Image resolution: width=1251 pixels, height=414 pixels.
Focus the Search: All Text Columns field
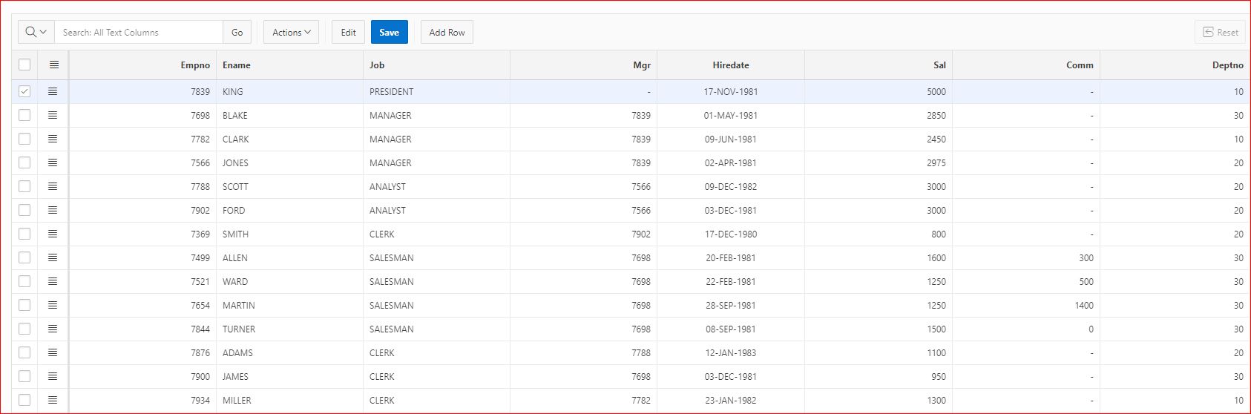[139, 32]
